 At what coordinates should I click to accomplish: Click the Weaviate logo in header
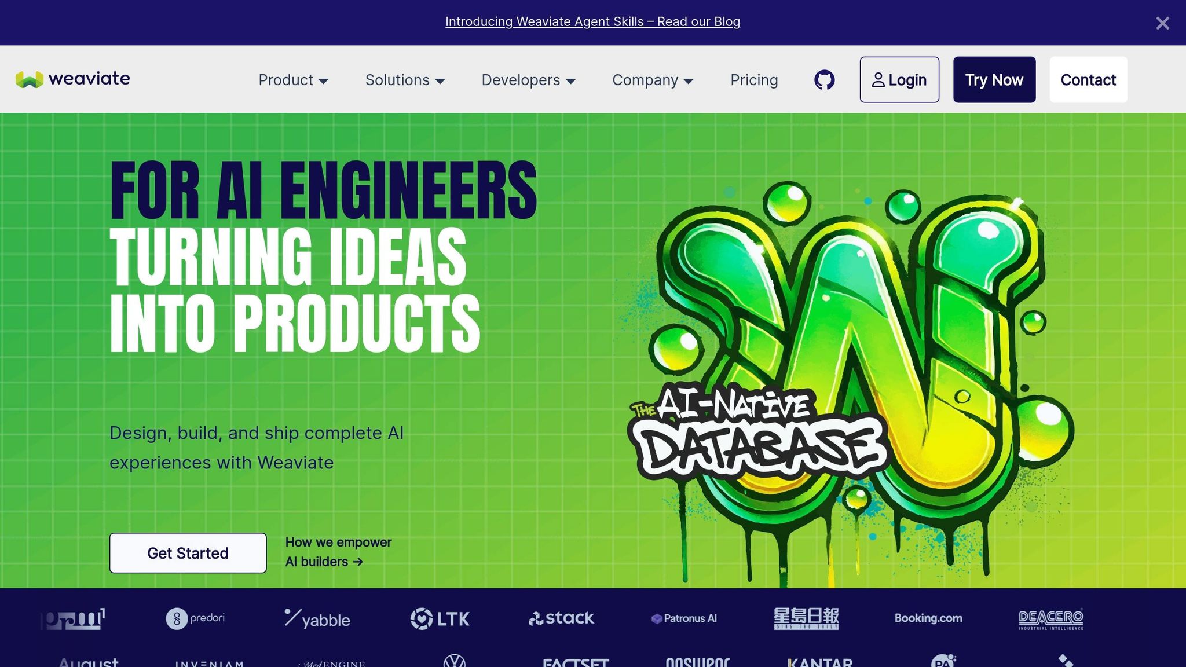[73, 79]
